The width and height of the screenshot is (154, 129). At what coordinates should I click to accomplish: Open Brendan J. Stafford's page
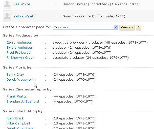tap(23, 101)
